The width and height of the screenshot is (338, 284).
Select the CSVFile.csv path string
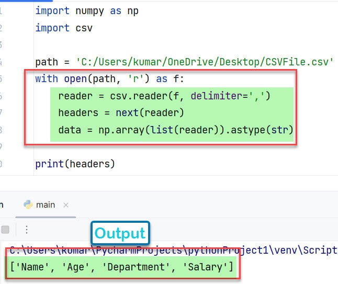point(205,62)
